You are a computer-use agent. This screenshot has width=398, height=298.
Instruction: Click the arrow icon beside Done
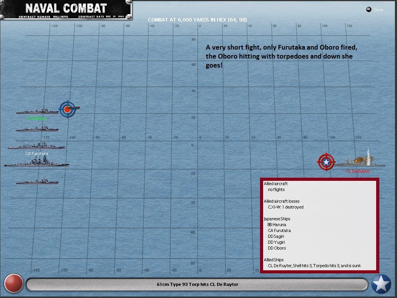point(368,9)
